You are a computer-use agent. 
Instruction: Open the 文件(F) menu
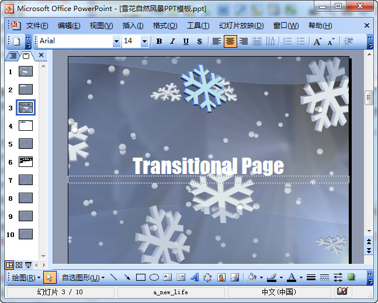pos(37,26)
